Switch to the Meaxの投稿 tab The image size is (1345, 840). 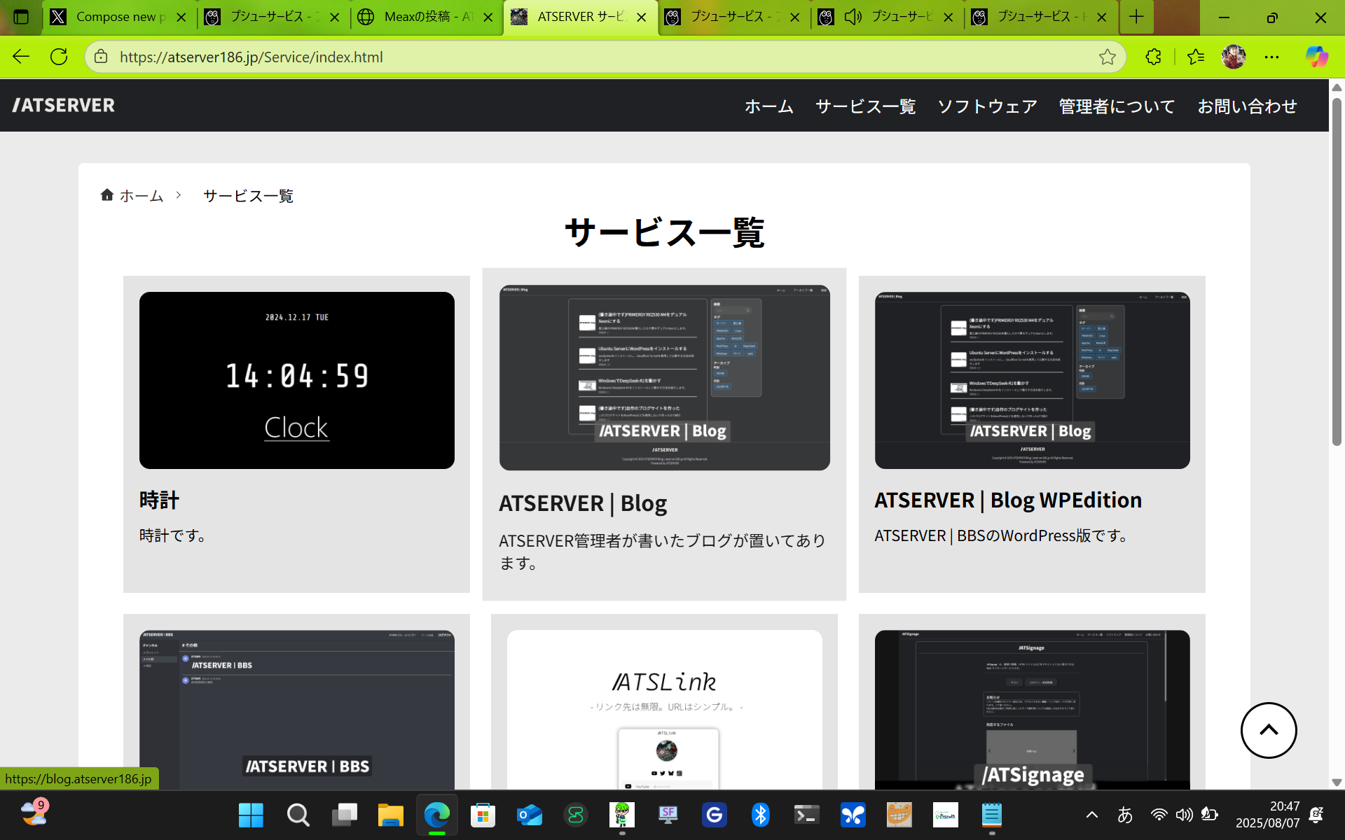(x=425, y=17)
